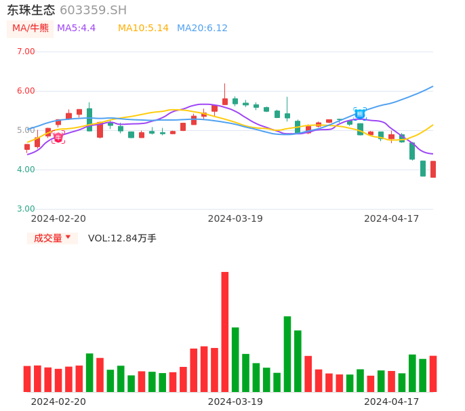Click the MA5:4.4 legend label
The height and width of the screenshot is (411, 465).
[76, 28]
